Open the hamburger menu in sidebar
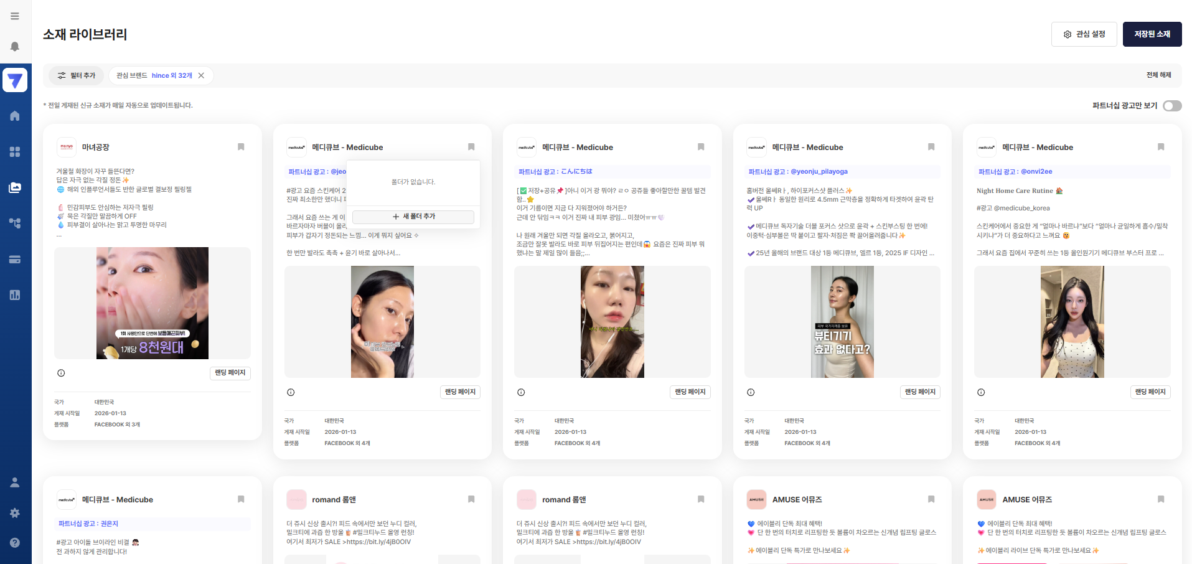 tap(15, 16)
